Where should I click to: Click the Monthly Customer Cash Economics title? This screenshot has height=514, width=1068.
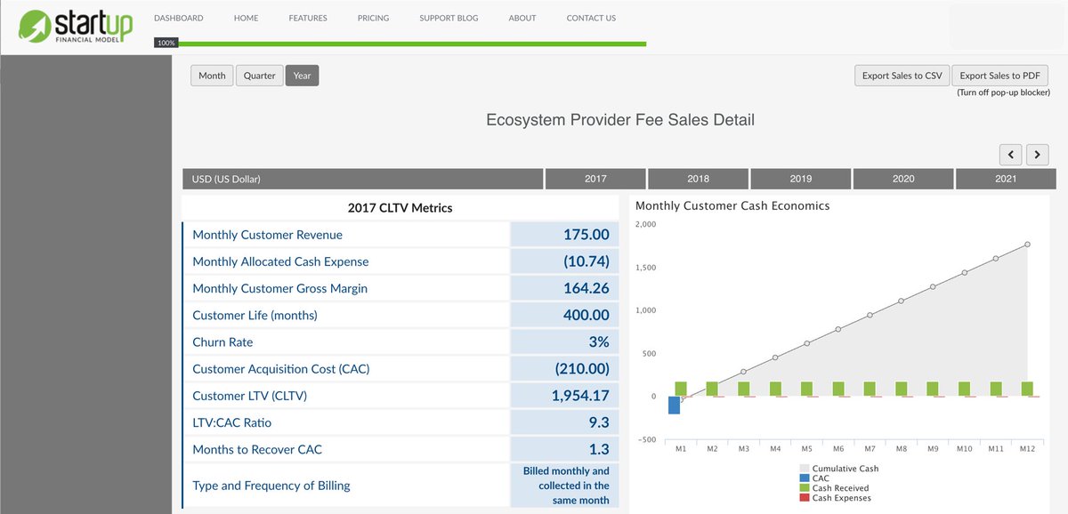[x=732, y=205]
